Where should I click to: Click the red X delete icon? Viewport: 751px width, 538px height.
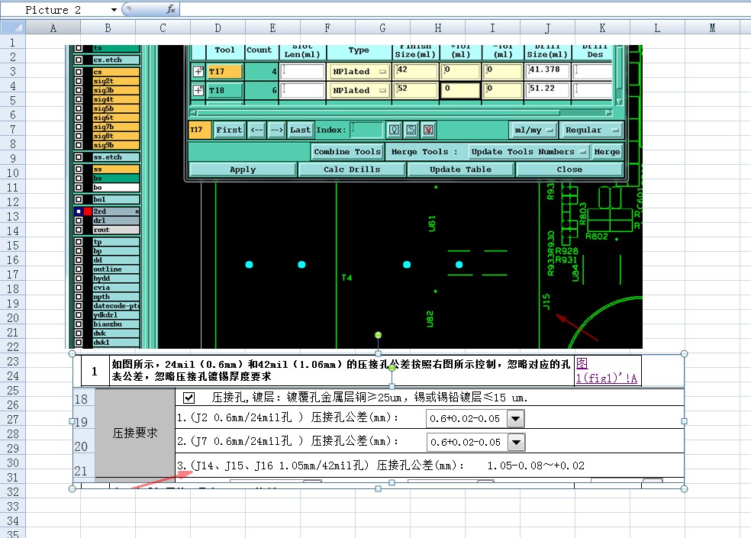point(428,130)
